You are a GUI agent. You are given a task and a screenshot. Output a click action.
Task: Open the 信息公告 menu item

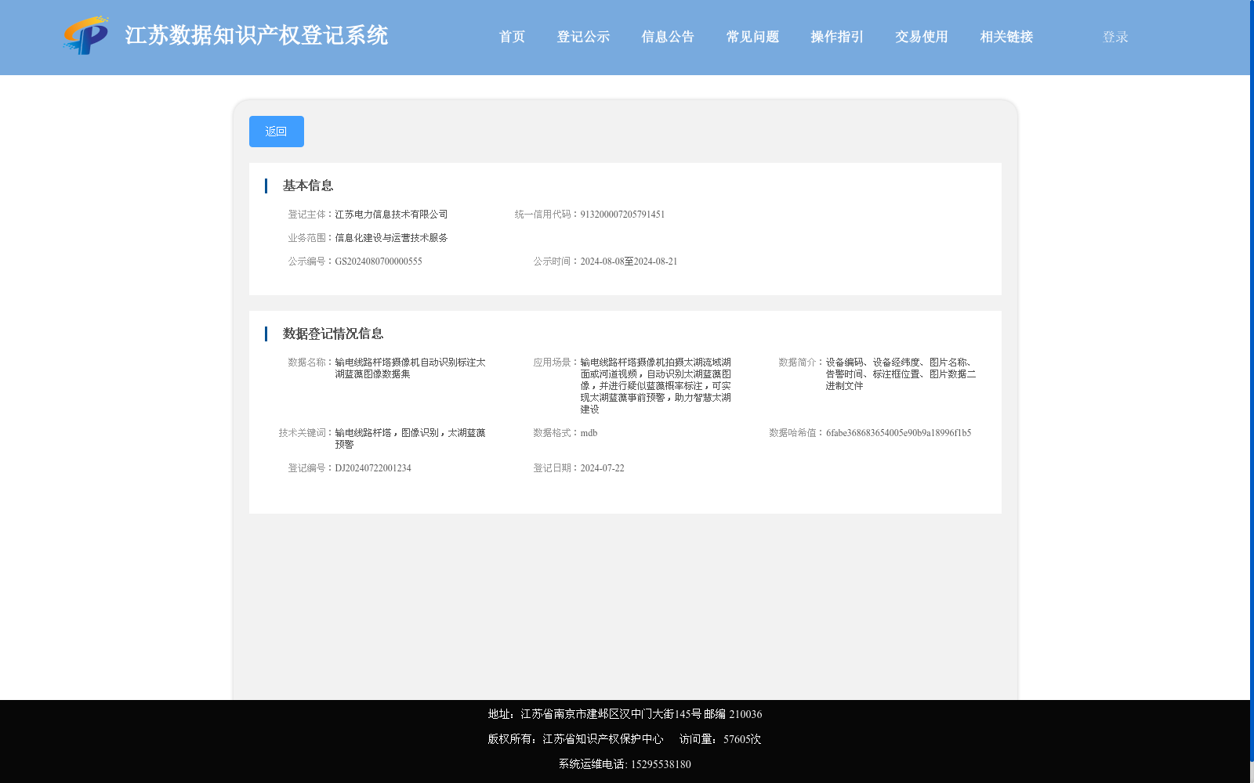pos(668,37)
